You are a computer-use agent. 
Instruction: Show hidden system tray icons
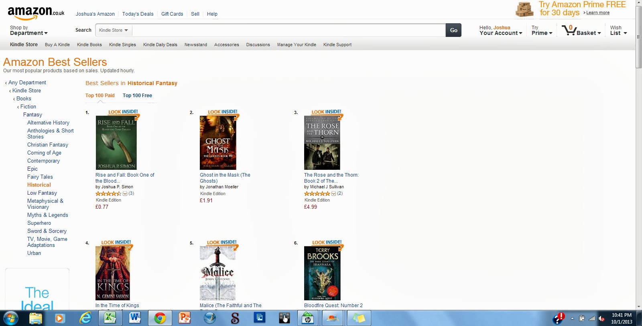(x=572, y=319)
